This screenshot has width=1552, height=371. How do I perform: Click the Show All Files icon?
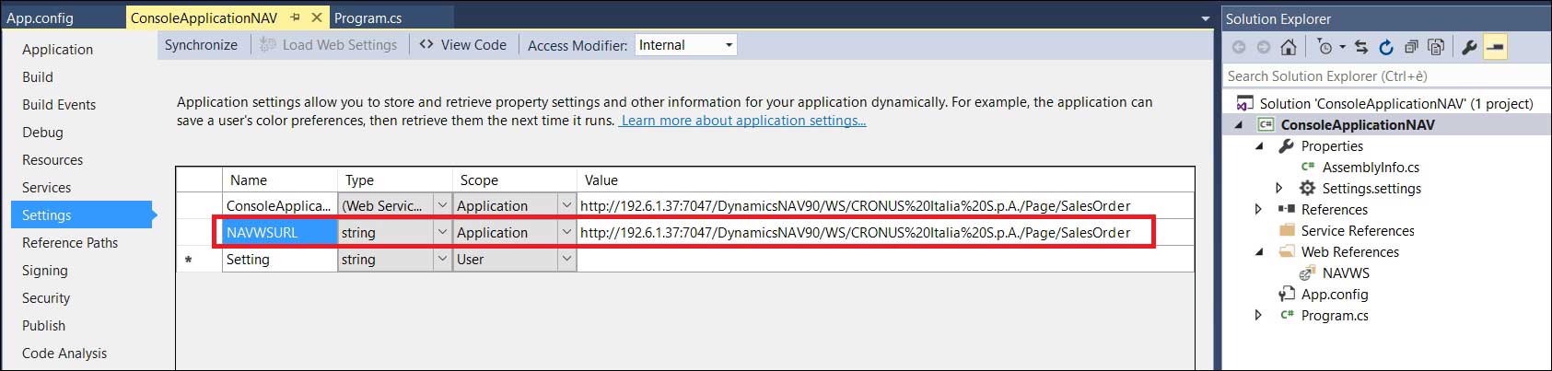point(1435,47)
